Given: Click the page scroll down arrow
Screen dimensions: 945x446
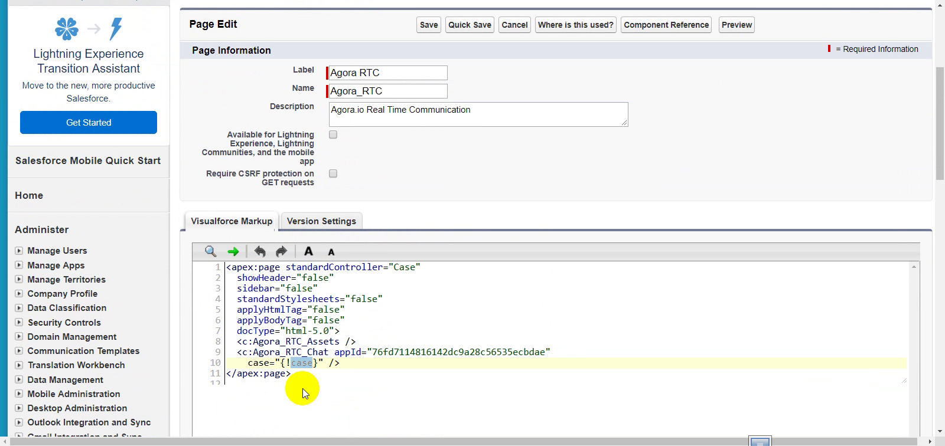Looking at the screenshot, I should pyautogui.click(x=940, y=432).
